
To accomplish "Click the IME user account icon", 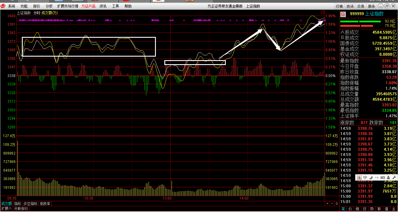I will pos(389,177).
